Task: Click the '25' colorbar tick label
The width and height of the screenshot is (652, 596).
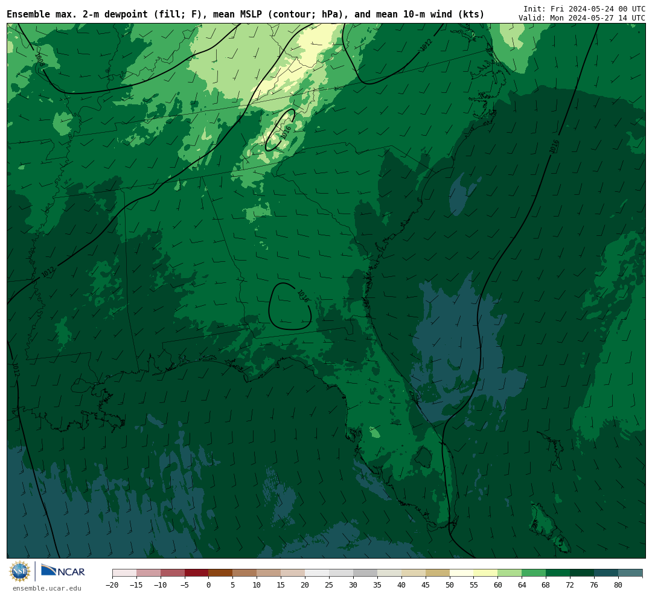Action: coord(329,585)
